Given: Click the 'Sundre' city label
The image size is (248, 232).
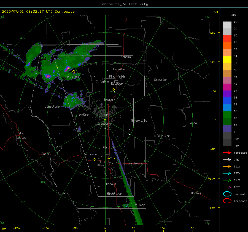Looking at the screenshot, I should 83,114.
